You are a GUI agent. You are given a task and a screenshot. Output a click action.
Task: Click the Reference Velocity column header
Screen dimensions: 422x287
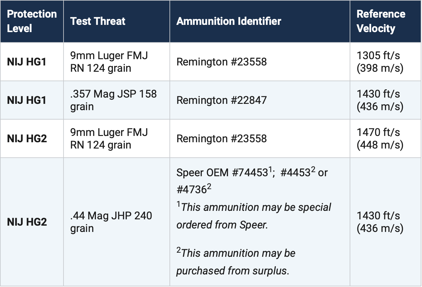pyautogui.click(x=380, y=21)
